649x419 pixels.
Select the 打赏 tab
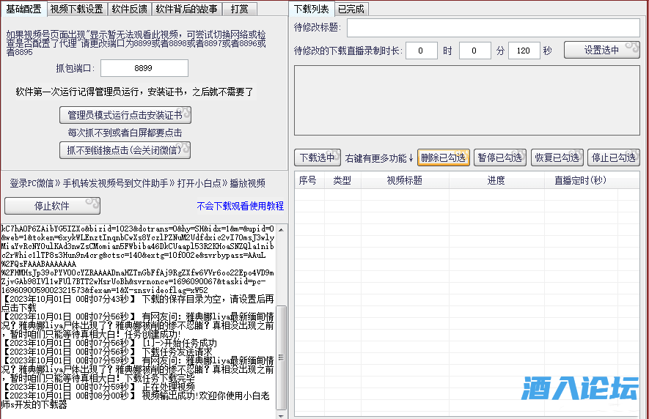pos(239,10)
